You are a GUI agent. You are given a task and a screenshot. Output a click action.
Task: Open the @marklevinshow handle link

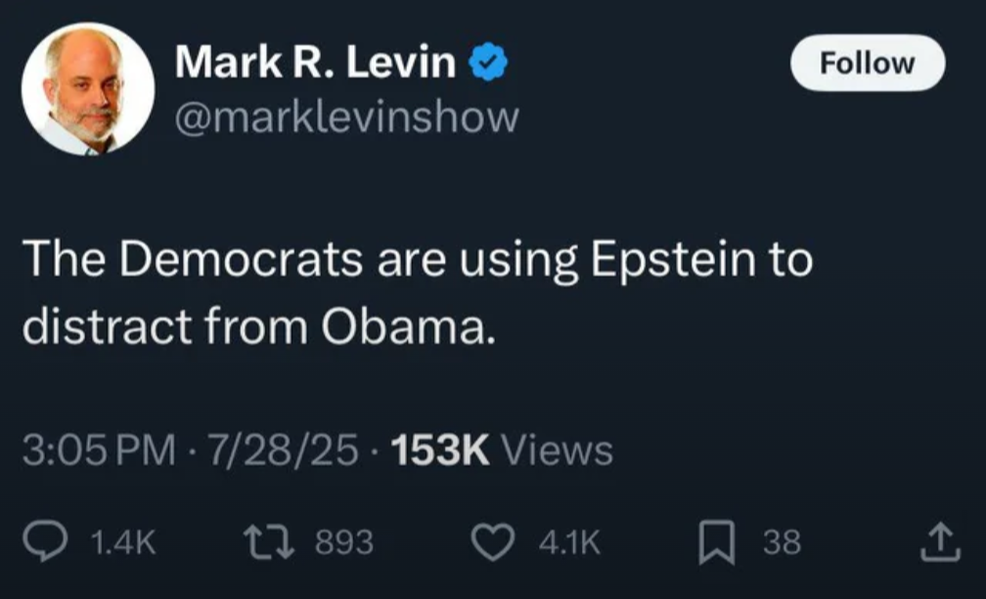pyautogui.click(x=346, y=117)
